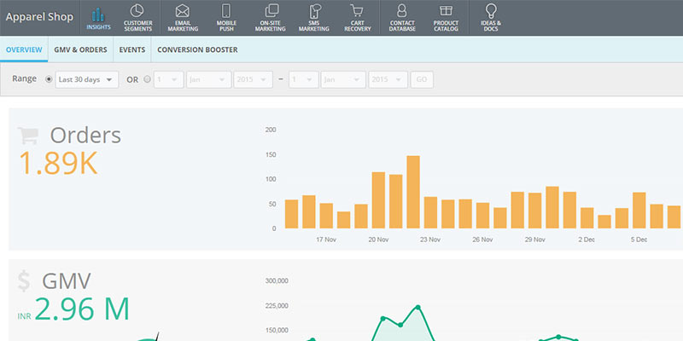Screen dimensions: 683x341
Task: Open the Events tab
Action: (x=131, y=50)
